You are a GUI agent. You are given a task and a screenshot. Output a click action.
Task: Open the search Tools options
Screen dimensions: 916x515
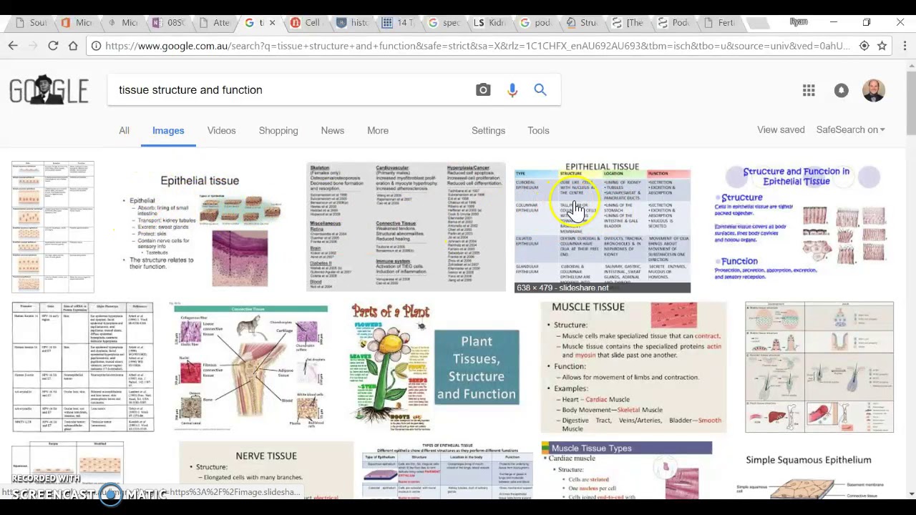click(x=538, y=130)
